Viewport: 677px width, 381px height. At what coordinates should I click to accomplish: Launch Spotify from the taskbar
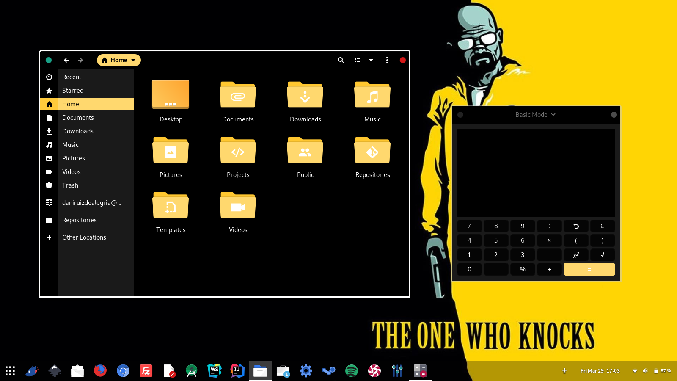coord(352,371)
